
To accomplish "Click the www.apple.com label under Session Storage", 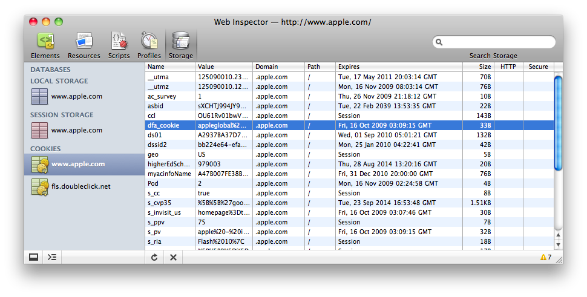I will [77, 131].
